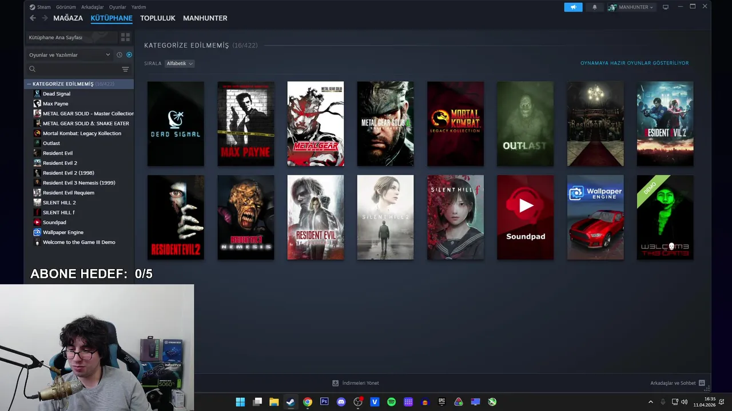Click the back navigation arrow

pos(33,18)
